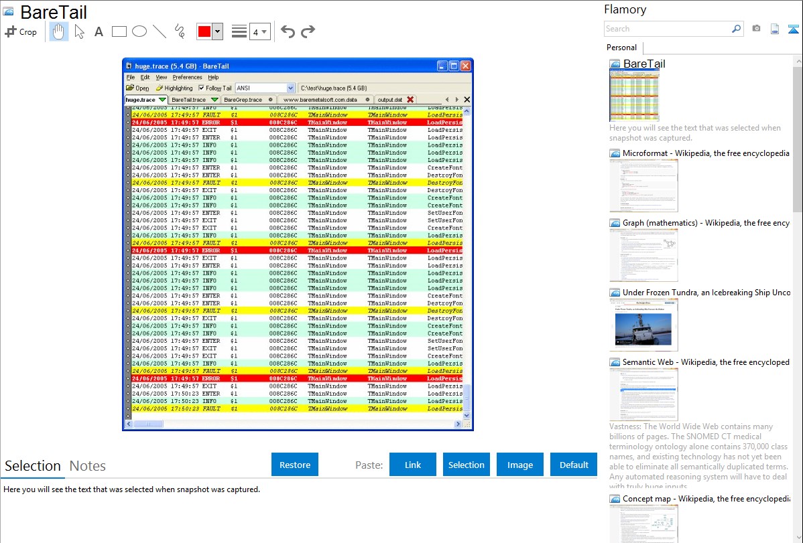Click the C:\test\huge.trace path field
Image resolution: width=803 pixels, height=543 pixels.
click(x=384, y=88)
